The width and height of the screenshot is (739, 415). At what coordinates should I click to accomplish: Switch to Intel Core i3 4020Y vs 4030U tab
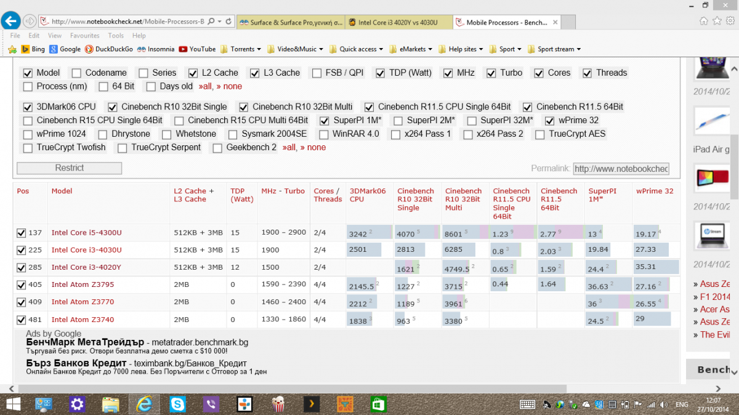[x=398, y=22]
